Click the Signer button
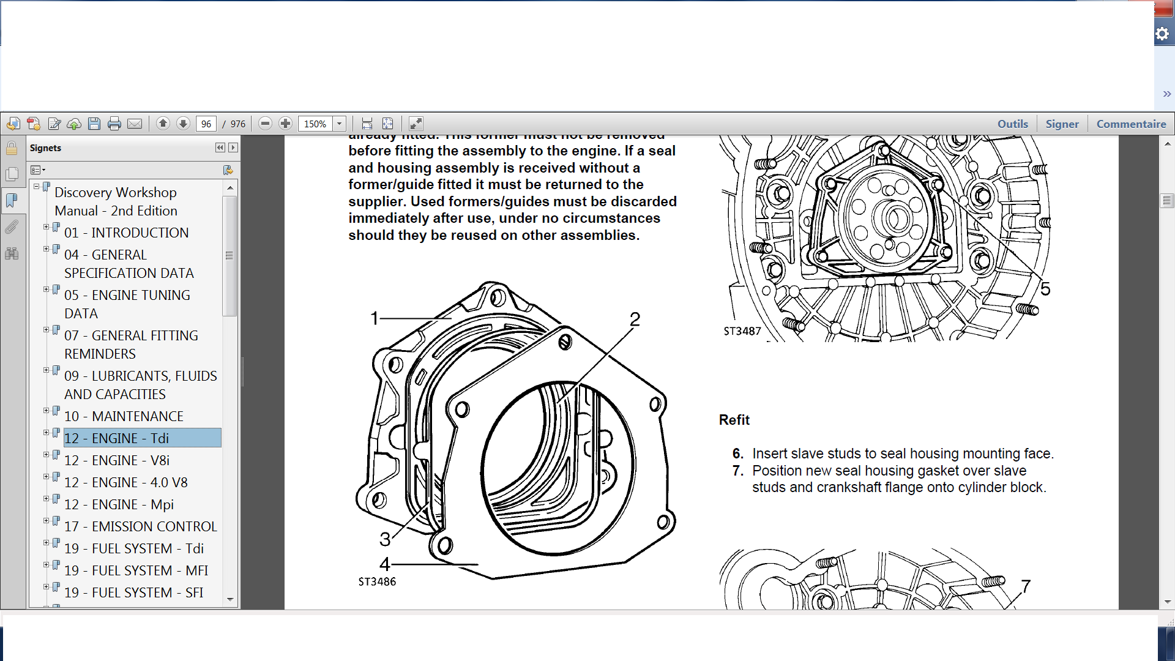This screenshot has width=1175, height=661. (x=1062, y=124)
